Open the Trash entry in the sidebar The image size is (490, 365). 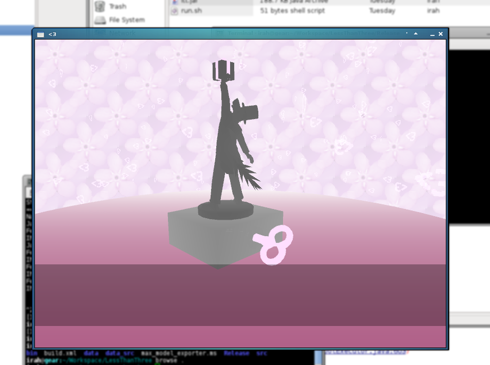(118, 6)
